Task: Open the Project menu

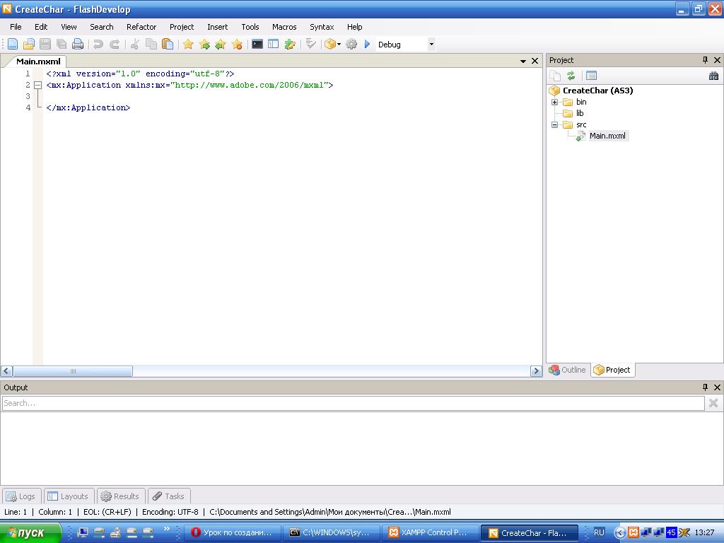Action: (x=182, y=27)
